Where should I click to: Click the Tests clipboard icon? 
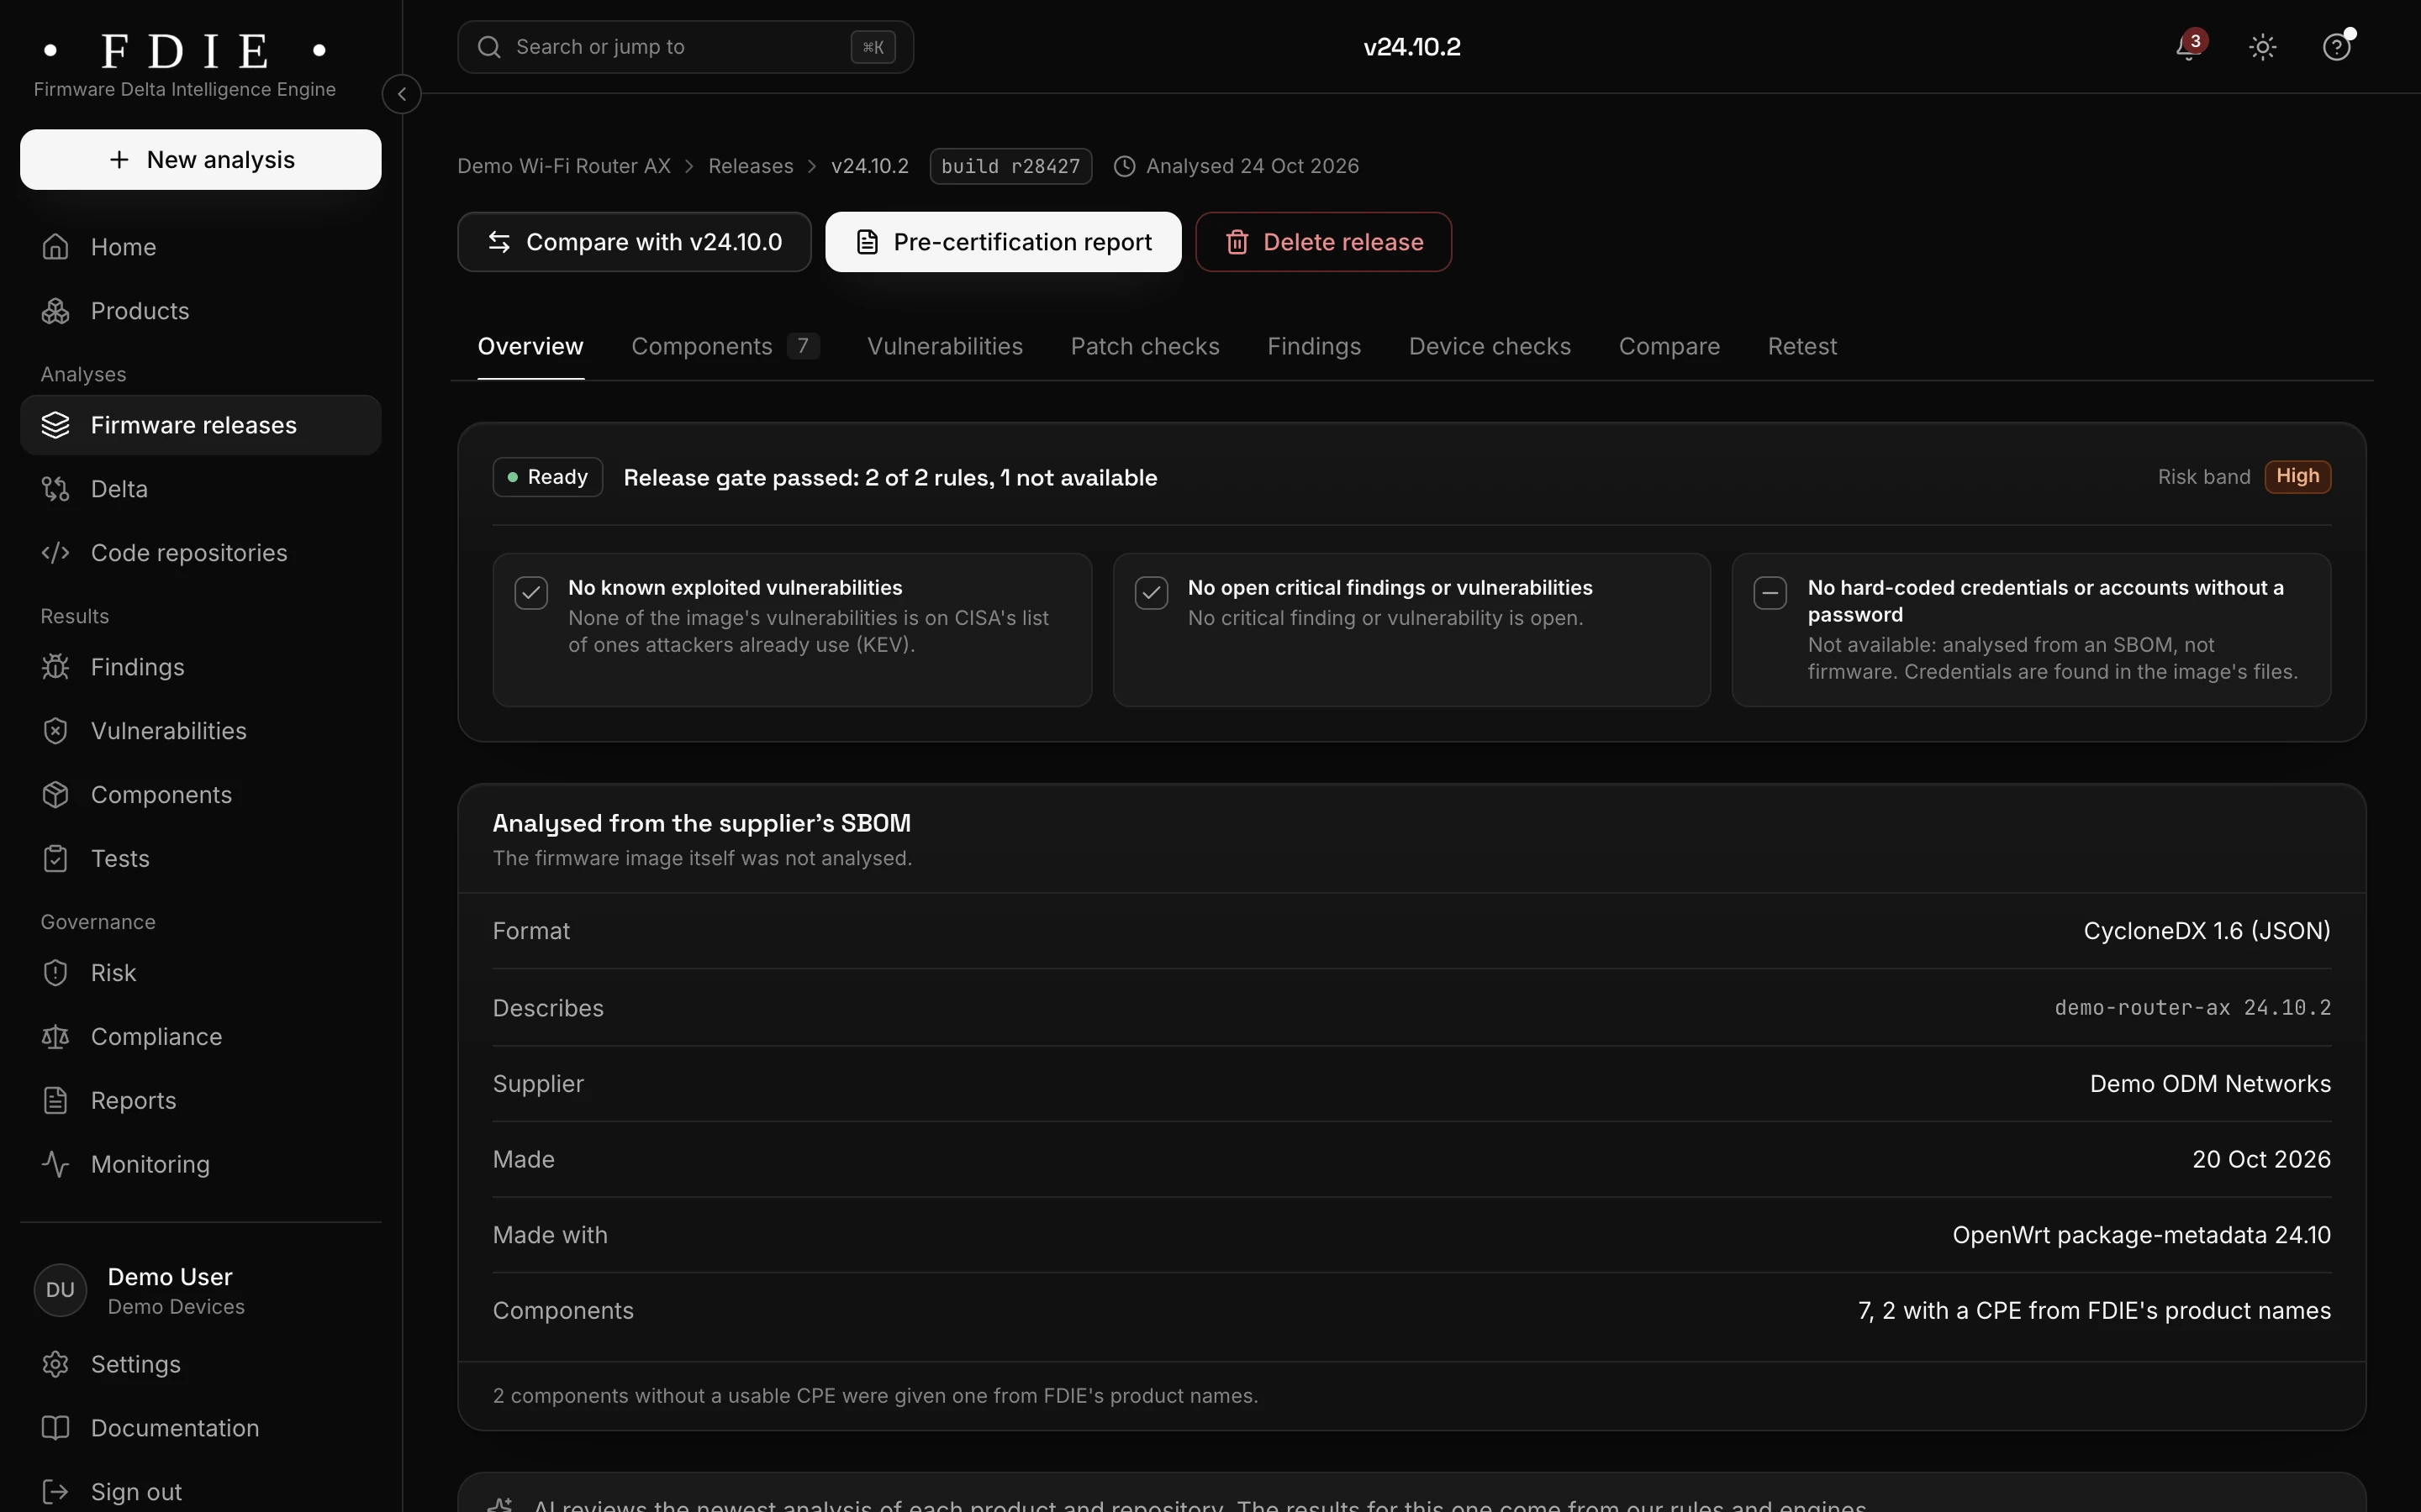[56, 858]
